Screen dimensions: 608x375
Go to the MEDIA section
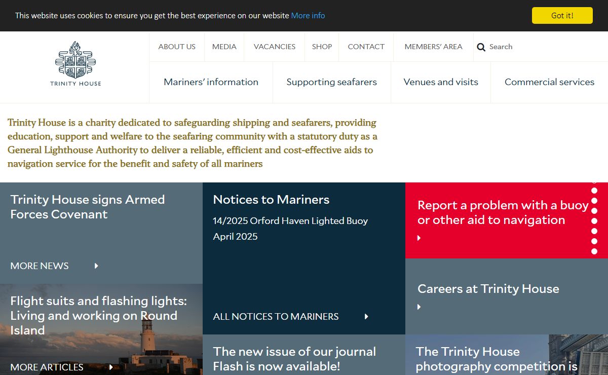click(x=224, y=47)
